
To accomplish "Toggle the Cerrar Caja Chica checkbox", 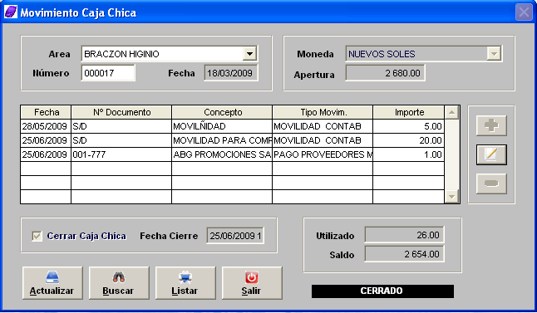I will click(37, 236).
